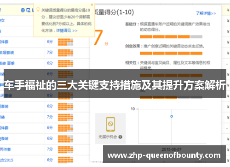230x167 pixels.
Task: Click the 6分 score in 女2015 row
Action: [50, 160]
